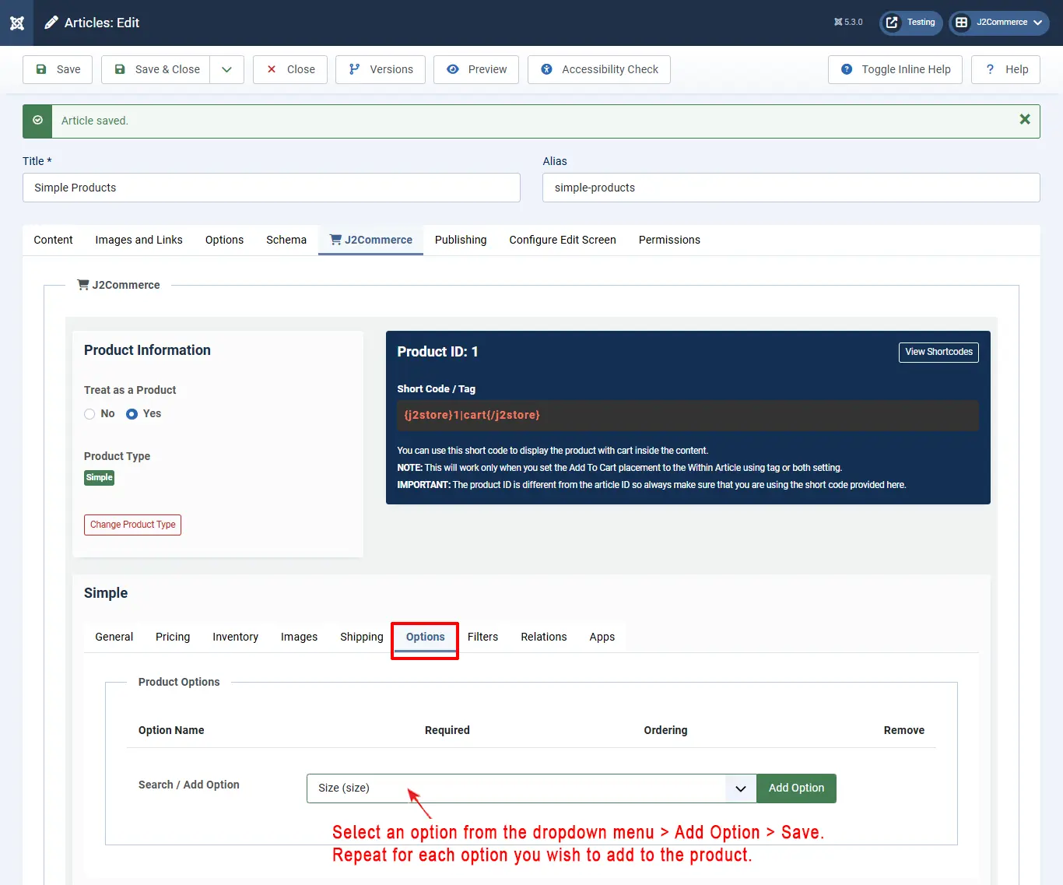Click the Title input field
Image resolution: width=1063 pixels, height=885 pixels.
pos(272,188)
